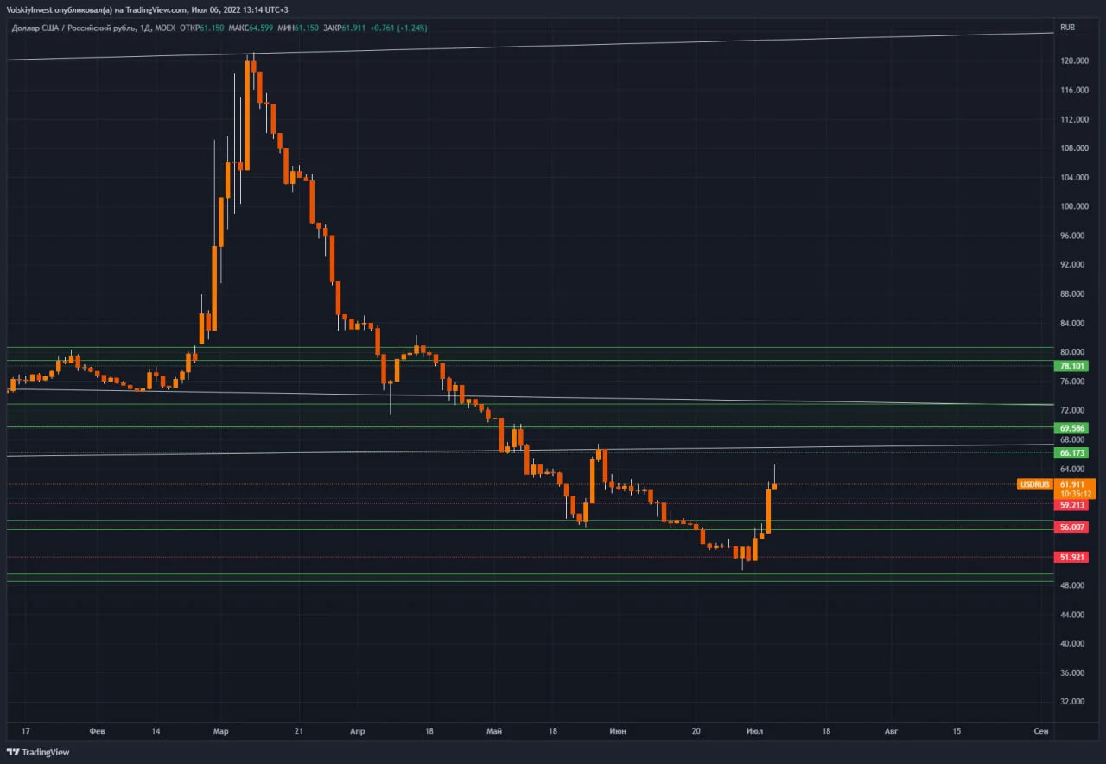This screenshot has height=764, width=1106.
Task: Click the Июн date axis label
Action: [x=617, y=730]
